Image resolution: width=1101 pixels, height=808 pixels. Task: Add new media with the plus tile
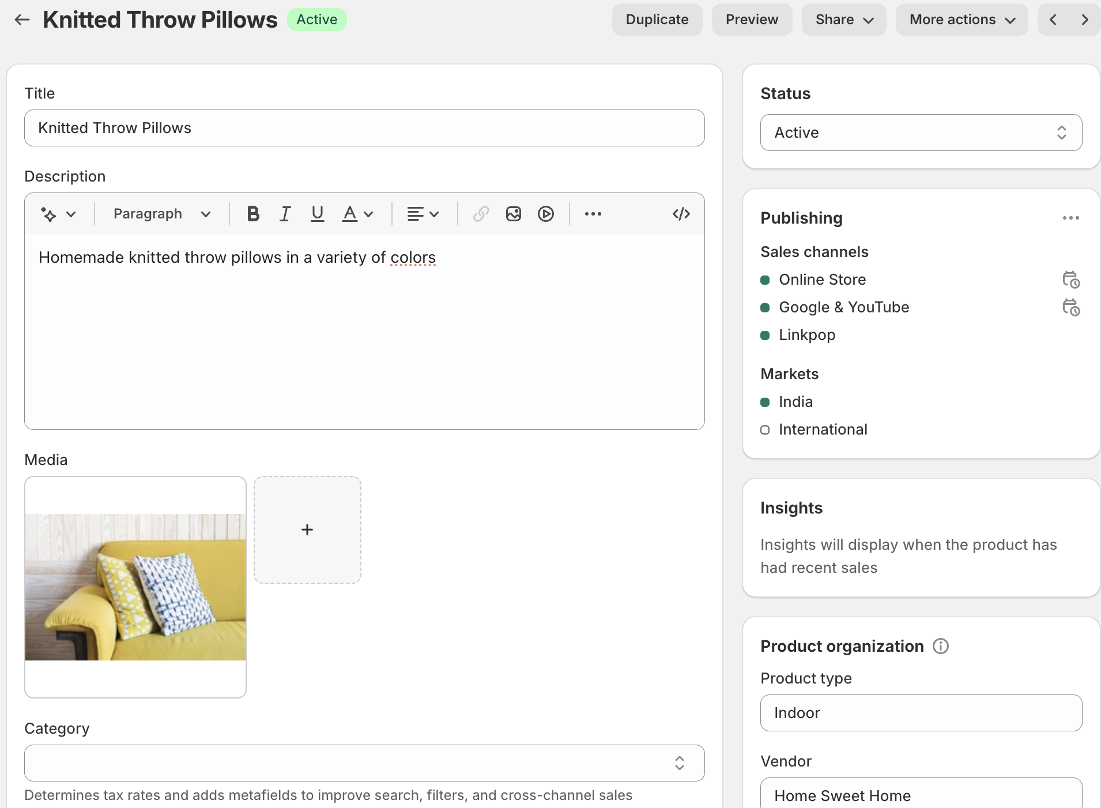coord(307,530)
